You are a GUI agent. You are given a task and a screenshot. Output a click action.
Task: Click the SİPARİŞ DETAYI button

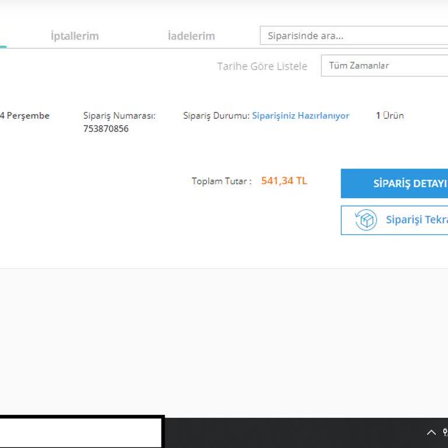tap(394, 183)
